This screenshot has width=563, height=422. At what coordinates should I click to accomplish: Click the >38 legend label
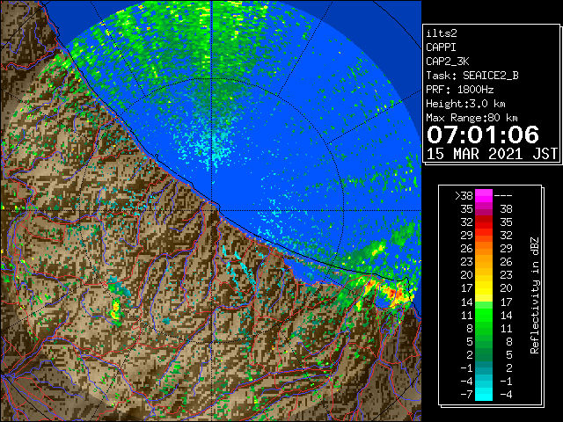(464, 196)
